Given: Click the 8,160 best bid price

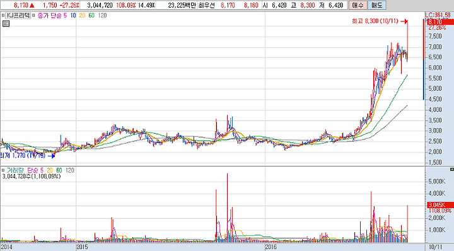Looking at the screenshot, I should click(251, 5).
